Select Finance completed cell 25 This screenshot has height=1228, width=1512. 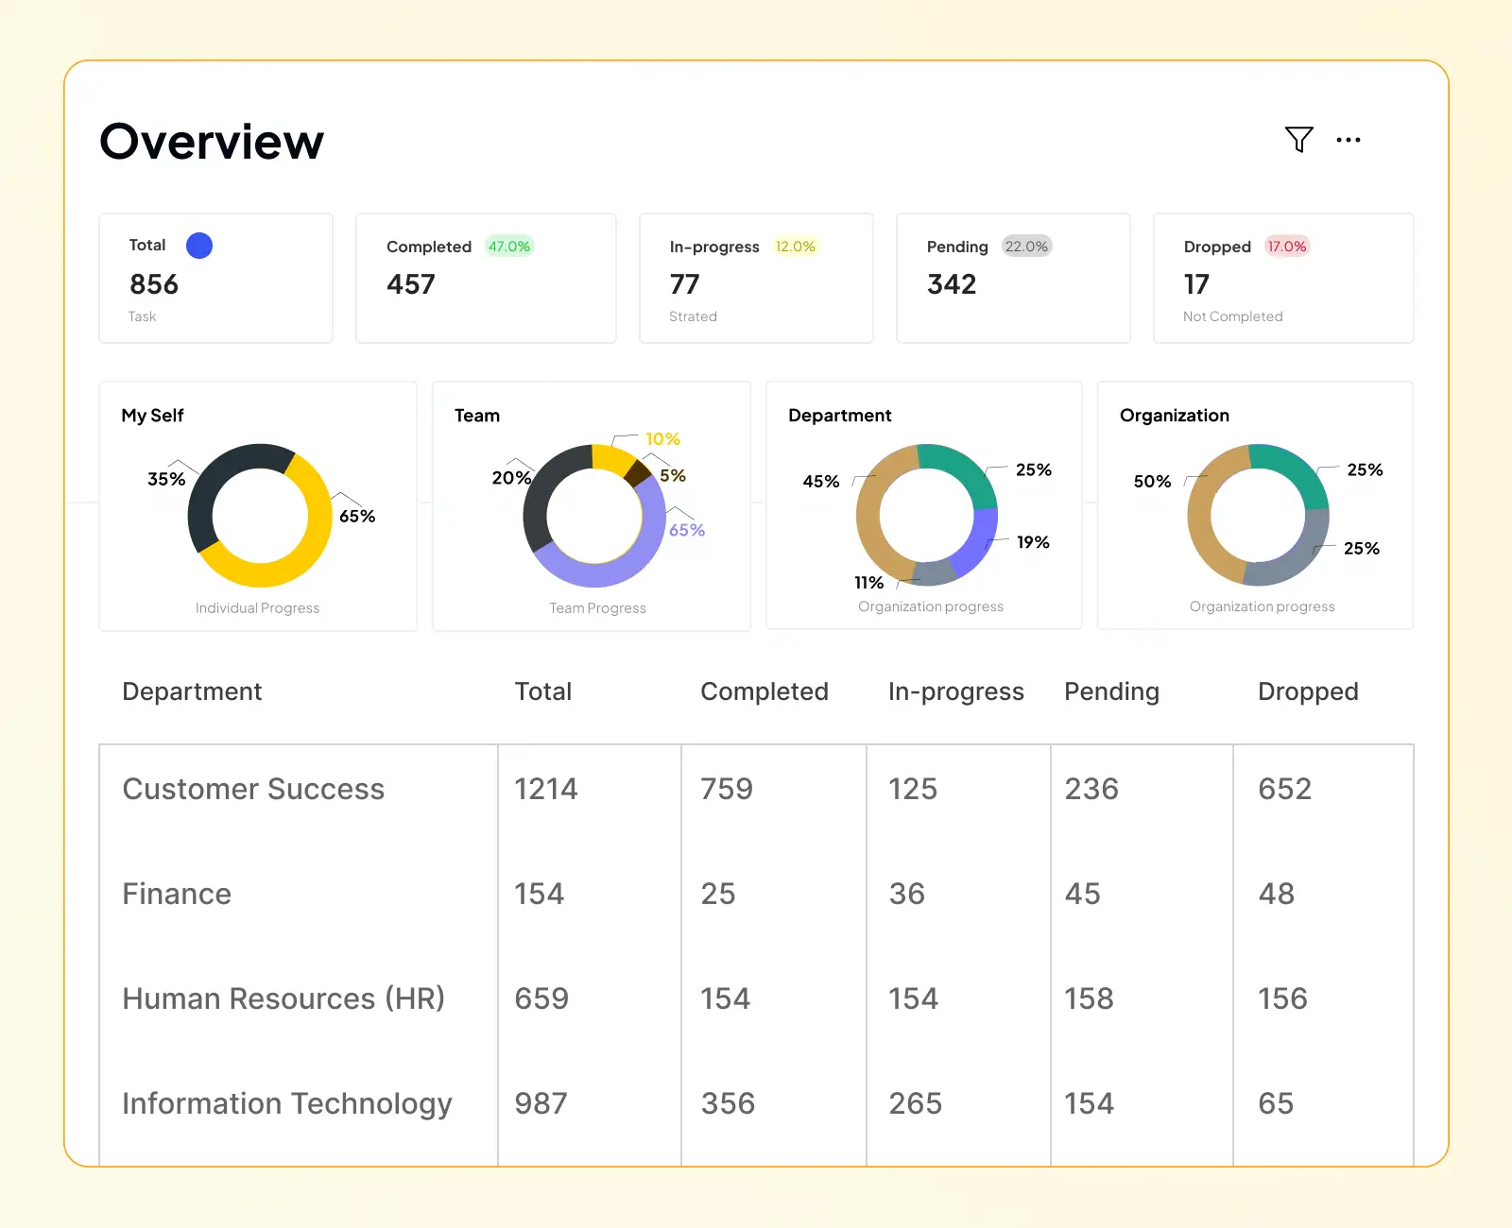click(x=718, y=894)
